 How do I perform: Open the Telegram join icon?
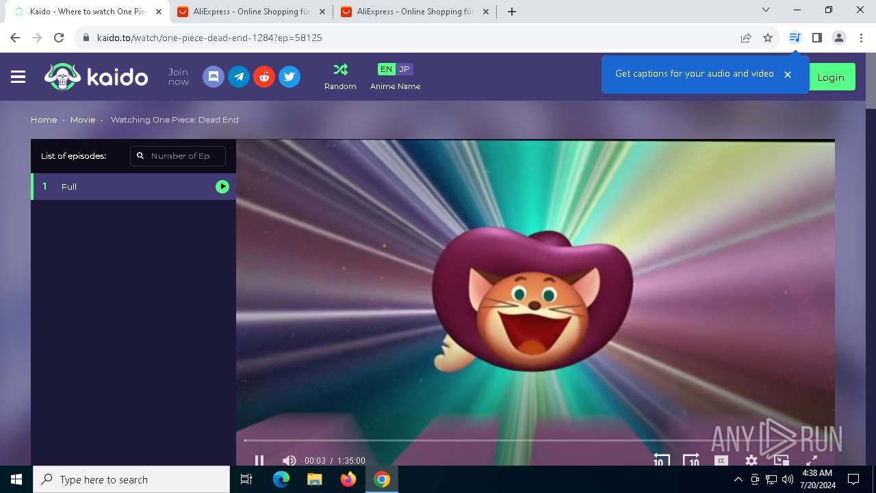point(239,77)
